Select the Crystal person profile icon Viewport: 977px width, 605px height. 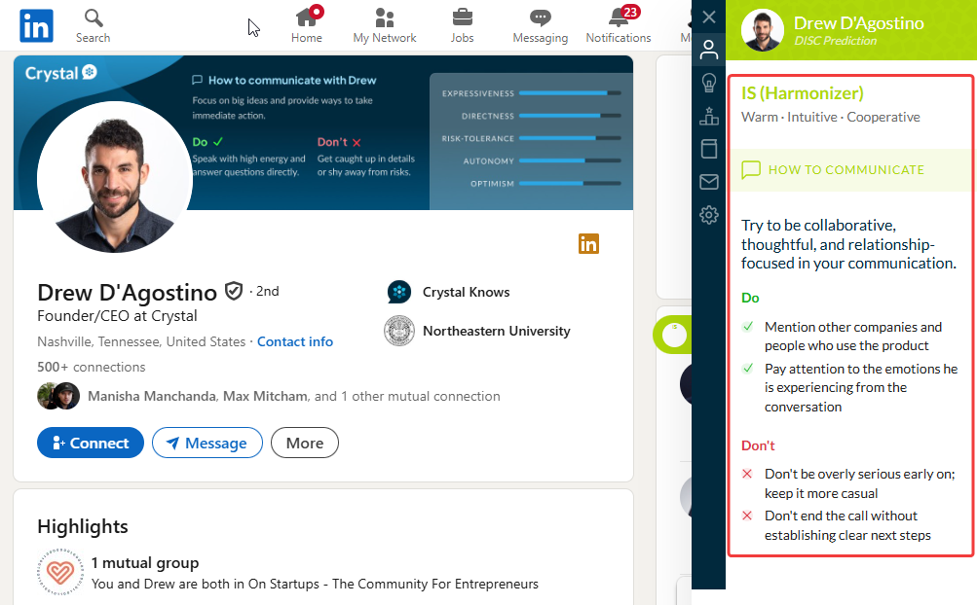pyautogui.click(x=709, y=50)
